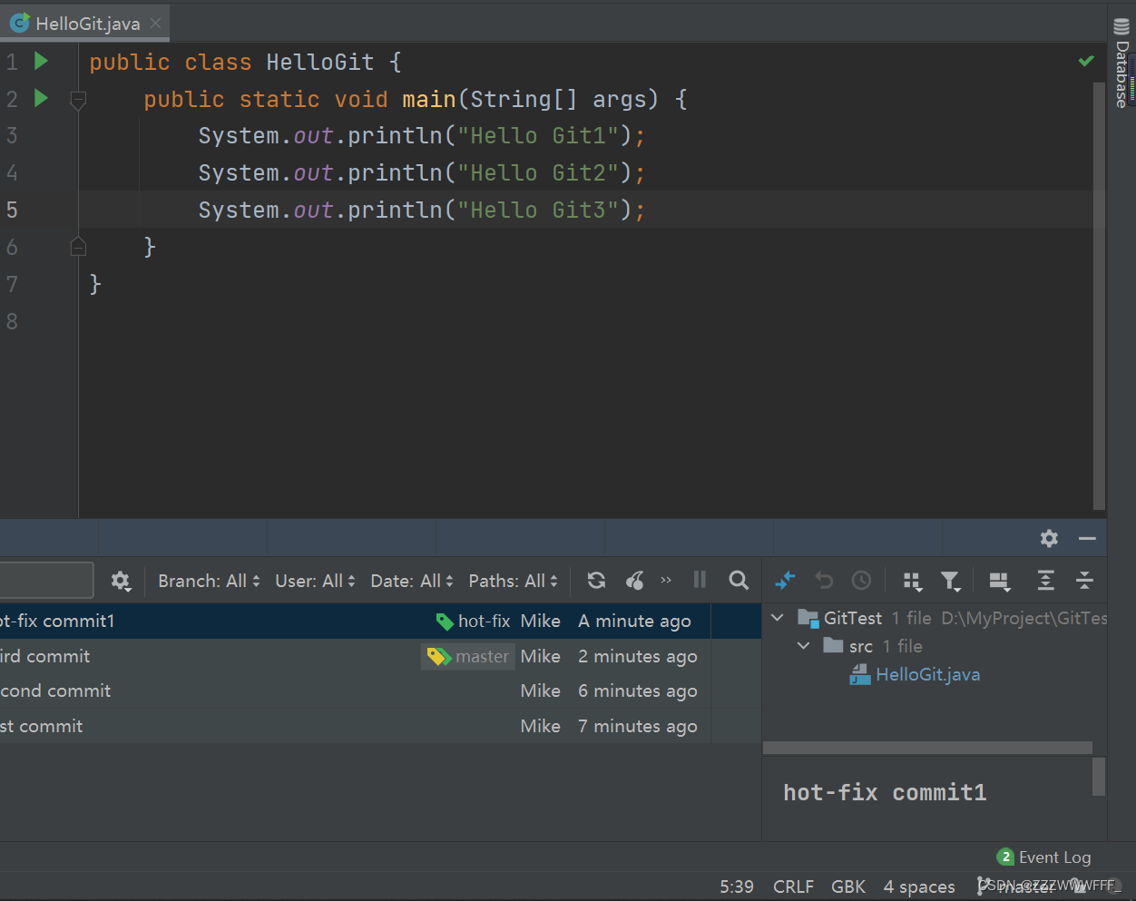Collapse the main method fold marker
1136x901 pixels.
(78, 100)
